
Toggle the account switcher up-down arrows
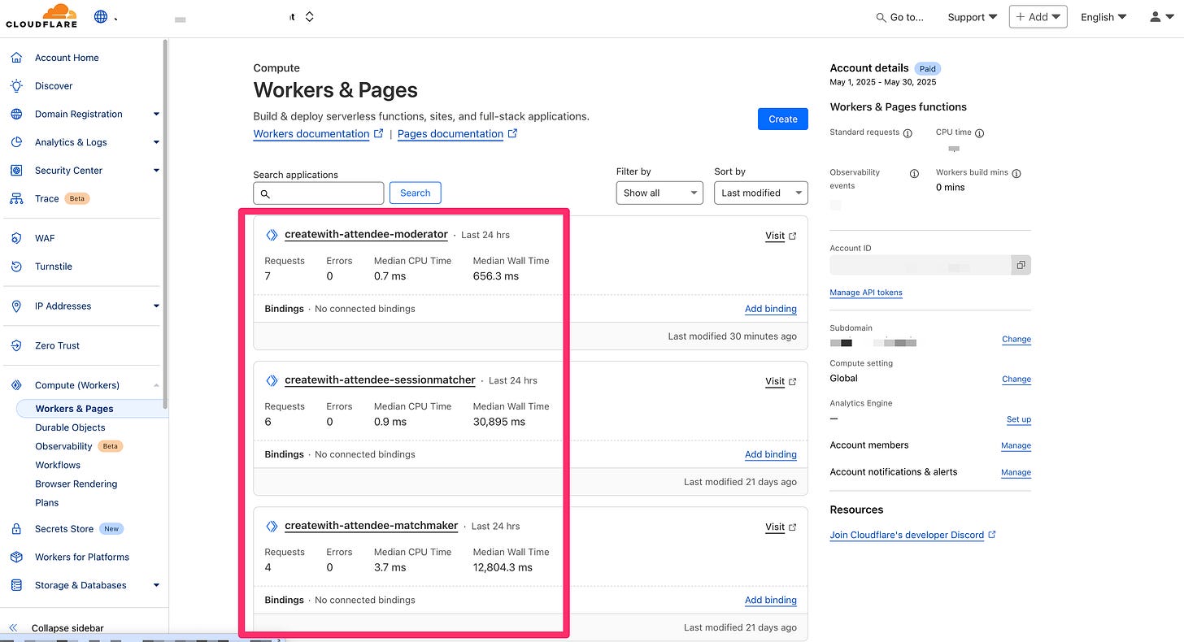coord(309,16)
